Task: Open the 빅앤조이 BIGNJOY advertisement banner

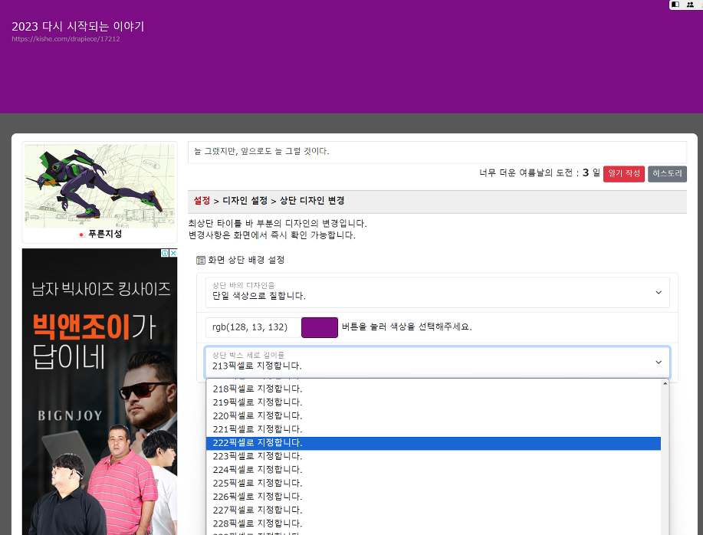Action: [100, 391]
